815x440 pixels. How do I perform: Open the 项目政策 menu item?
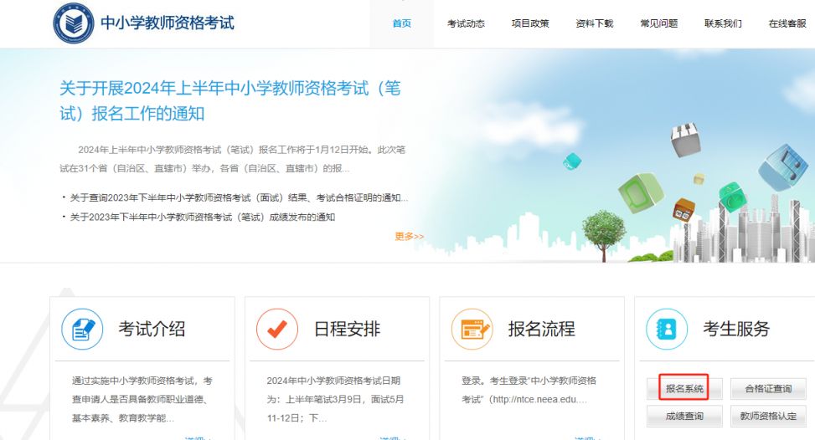[530, 23]
